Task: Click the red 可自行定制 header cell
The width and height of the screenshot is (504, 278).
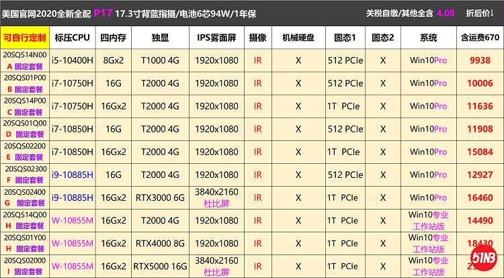Action: 25,37
